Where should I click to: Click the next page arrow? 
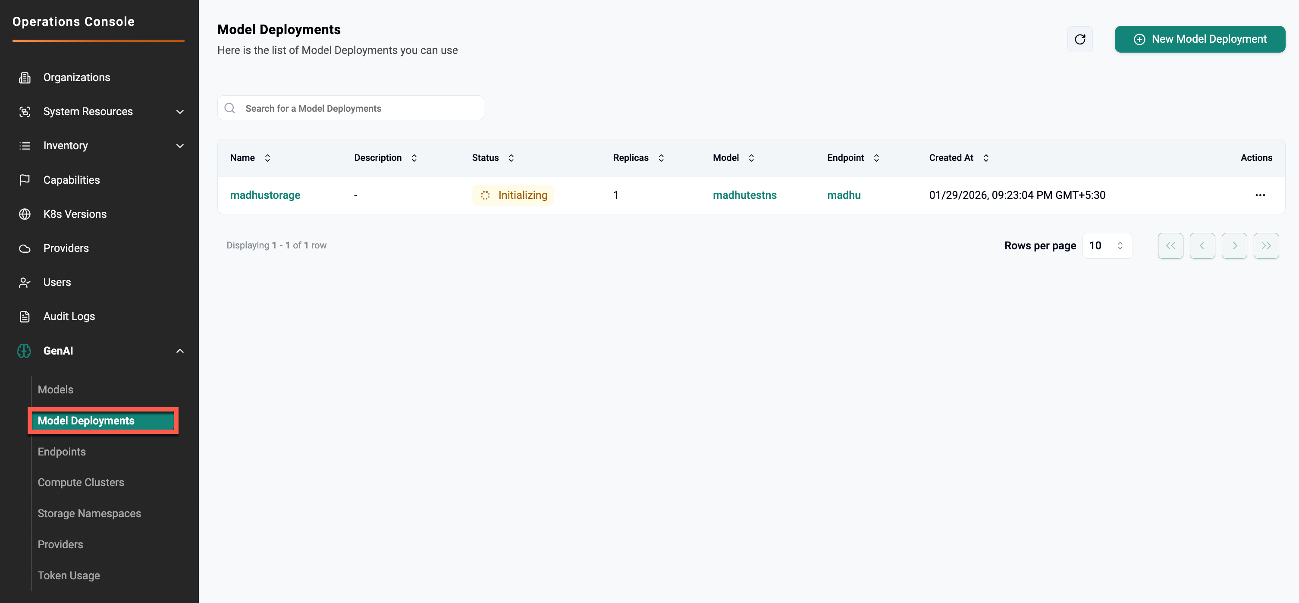tap(1234, 245)
